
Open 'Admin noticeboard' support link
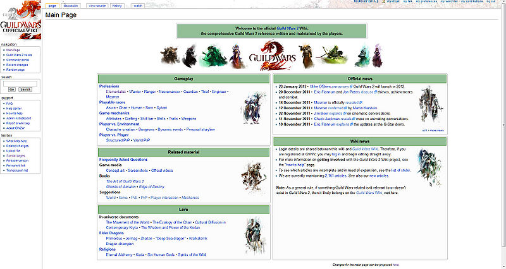[19, 118]
